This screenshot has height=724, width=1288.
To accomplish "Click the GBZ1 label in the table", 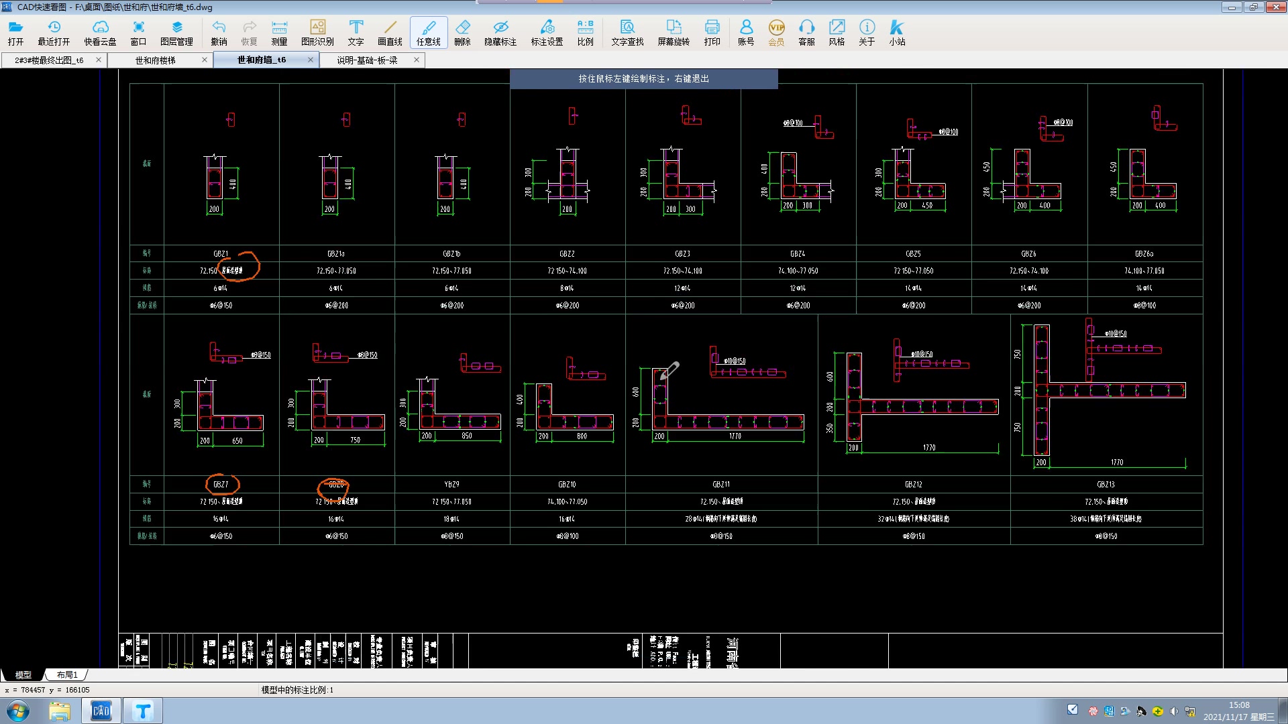I will point(221,254).
